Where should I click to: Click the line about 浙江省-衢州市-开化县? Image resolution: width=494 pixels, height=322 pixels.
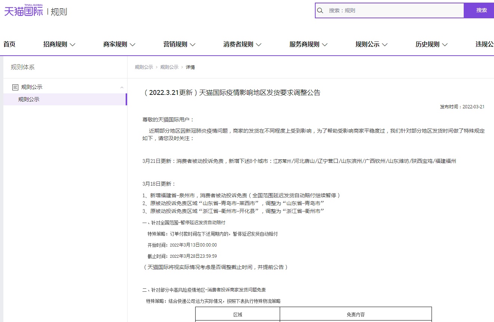tap(233, 211)
